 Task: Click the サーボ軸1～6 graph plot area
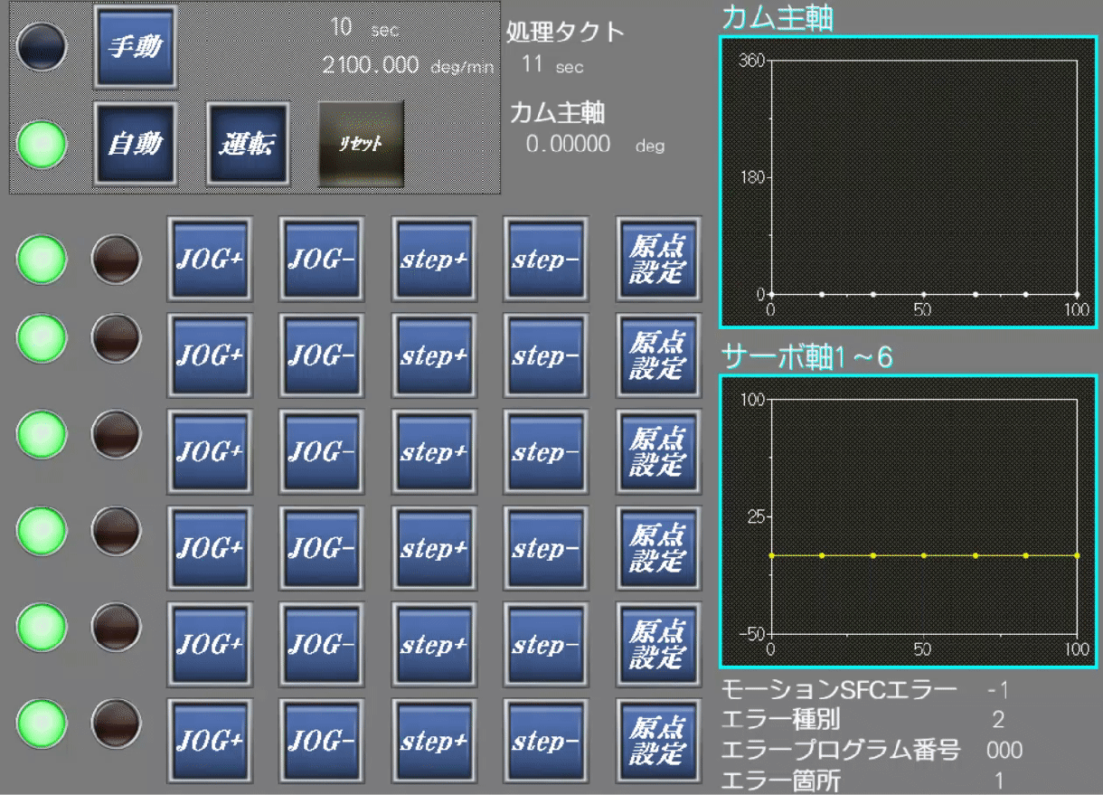coord(923,516)
